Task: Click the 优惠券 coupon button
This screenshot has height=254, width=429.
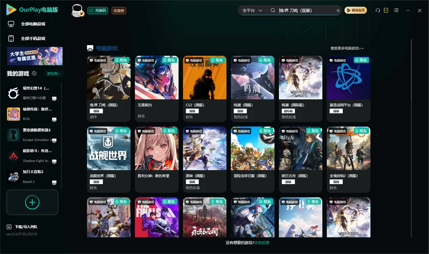Action: pos(119,10)
